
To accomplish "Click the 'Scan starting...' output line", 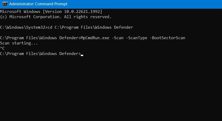I will tap(19, 43).
